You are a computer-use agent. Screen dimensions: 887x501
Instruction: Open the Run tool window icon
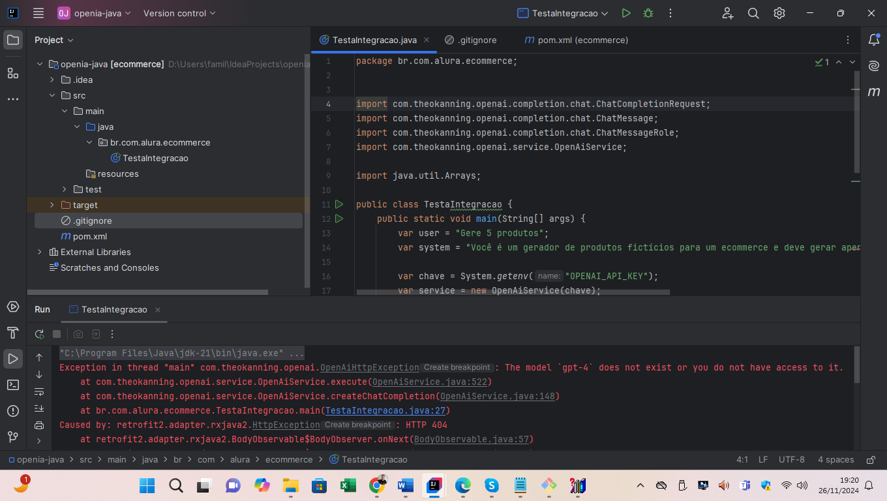coord(13,358)
